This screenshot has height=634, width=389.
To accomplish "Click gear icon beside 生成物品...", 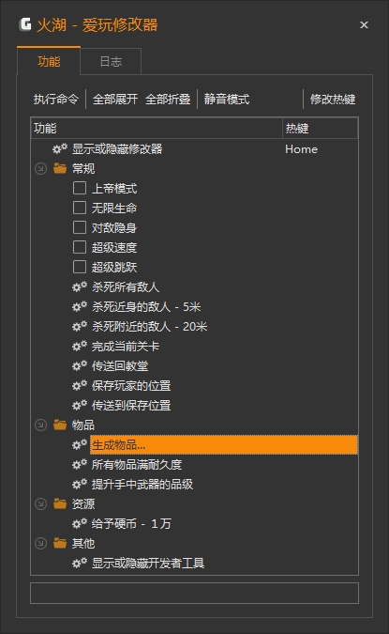I will point(80,445).
